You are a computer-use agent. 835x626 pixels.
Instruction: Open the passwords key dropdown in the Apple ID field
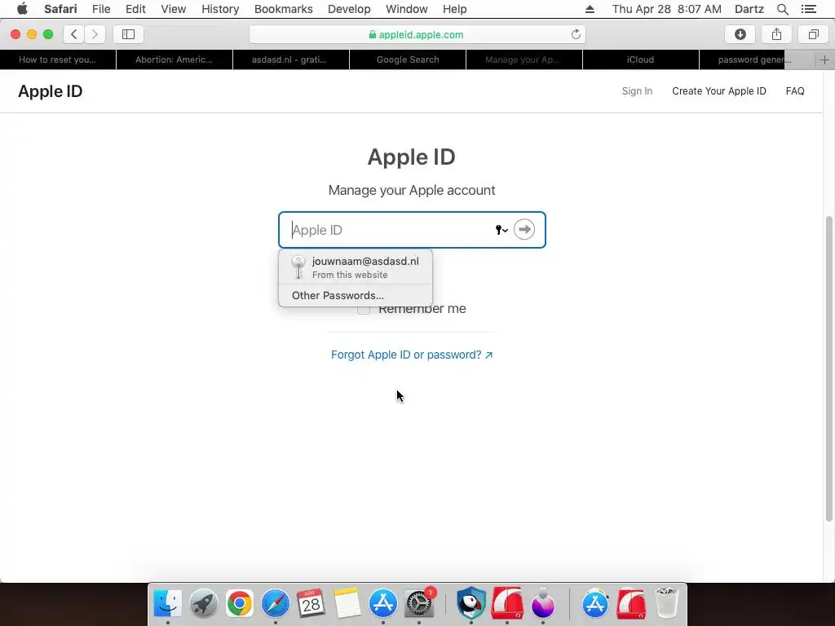pos(501,230)
